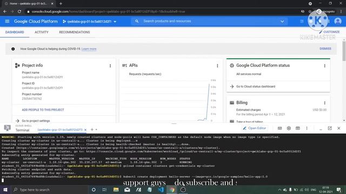Image resolution: width=346 pixels, height=194 pixels.
Task: Open Project info card options menu
Action: pyautogui.click(x=110, y=66)
